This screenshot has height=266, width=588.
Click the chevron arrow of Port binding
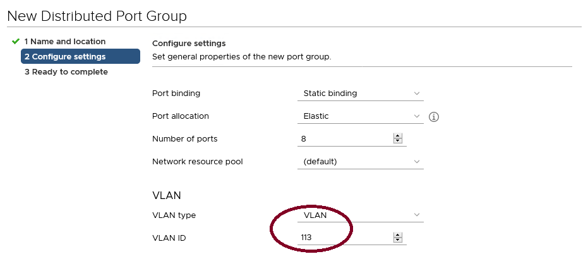[417, 94]
